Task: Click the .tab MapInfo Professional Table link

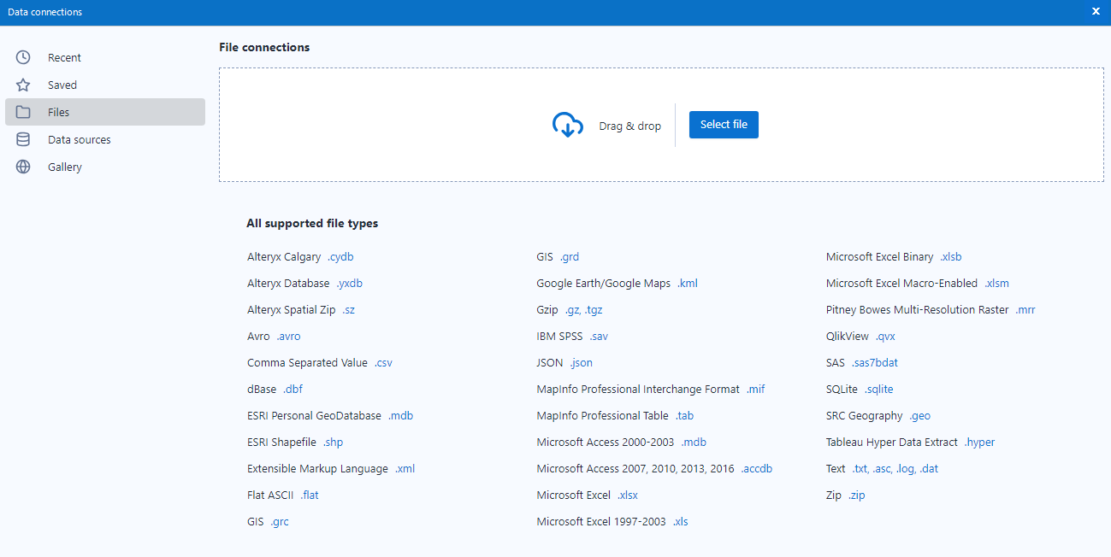Action: pyautogui.click(x=684, y=415)
